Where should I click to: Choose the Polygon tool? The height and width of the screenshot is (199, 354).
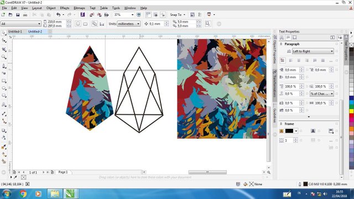(4, 96)
